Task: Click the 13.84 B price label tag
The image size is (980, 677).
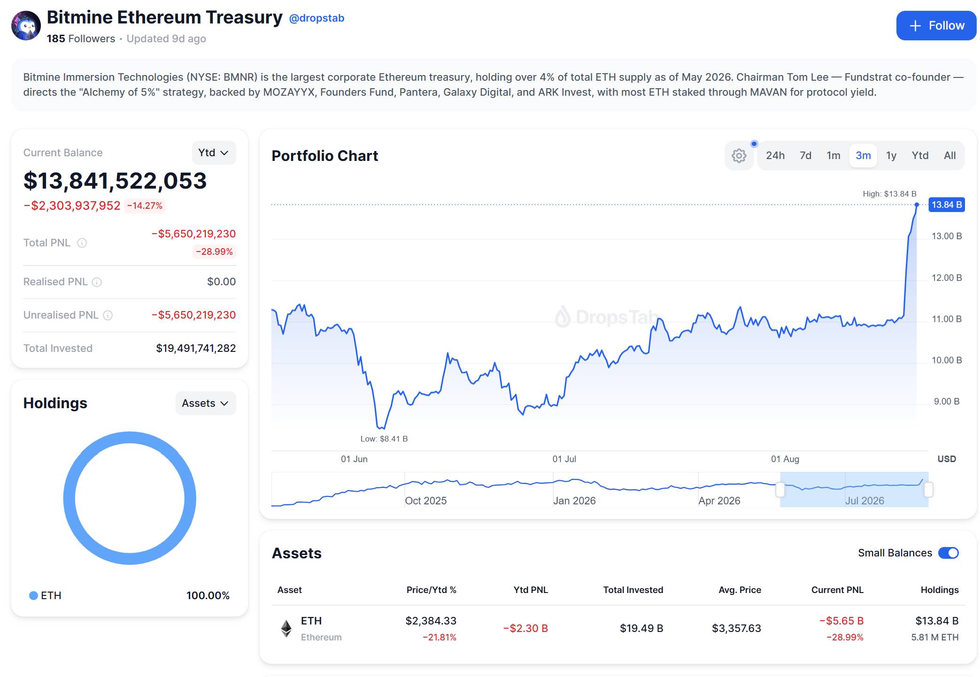Action: (947, 205)
